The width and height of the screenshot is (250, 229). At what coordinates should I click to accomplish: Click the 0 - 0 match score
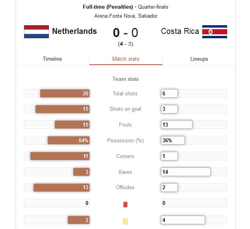(x=125, y=33)
